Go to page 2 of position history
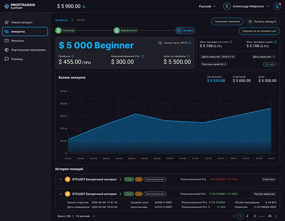The height and width of the screenshot is (221, 285). (247, 216)
